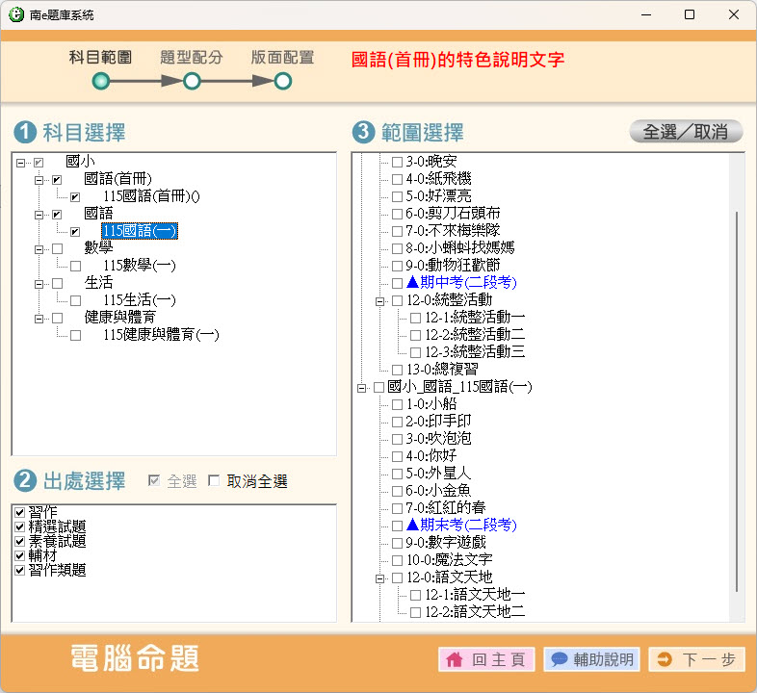
Task: Check 12-1:語文天地一
Action: pyautogui.click(x=415, y=596)
